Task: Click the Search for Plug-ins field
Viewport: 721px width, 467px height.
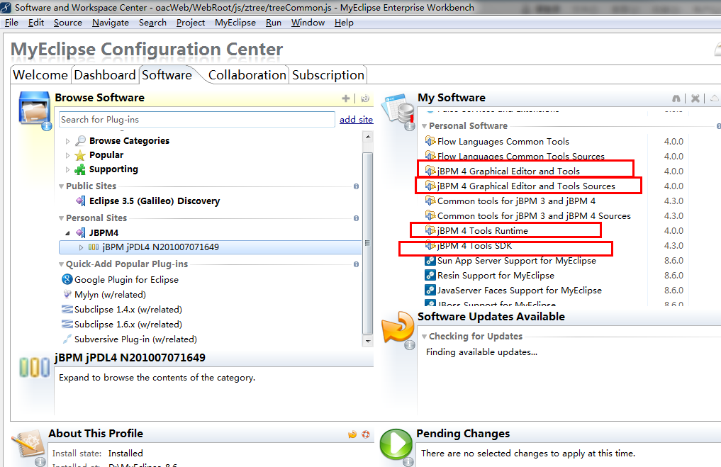Action: (197, 120)
